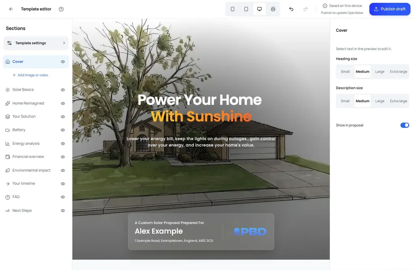Click the FAQ question icon
The height and width of the screenshot is (270, 415).
pos(8,197)
